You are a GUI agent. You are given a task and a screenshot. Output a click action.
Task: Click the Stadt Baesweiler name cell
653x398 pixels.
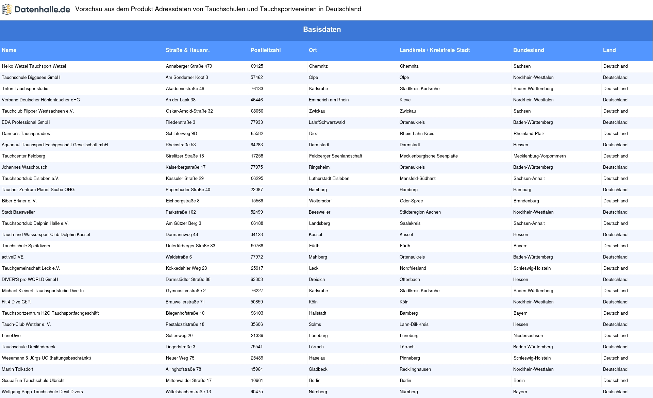(x=18, y=212)
